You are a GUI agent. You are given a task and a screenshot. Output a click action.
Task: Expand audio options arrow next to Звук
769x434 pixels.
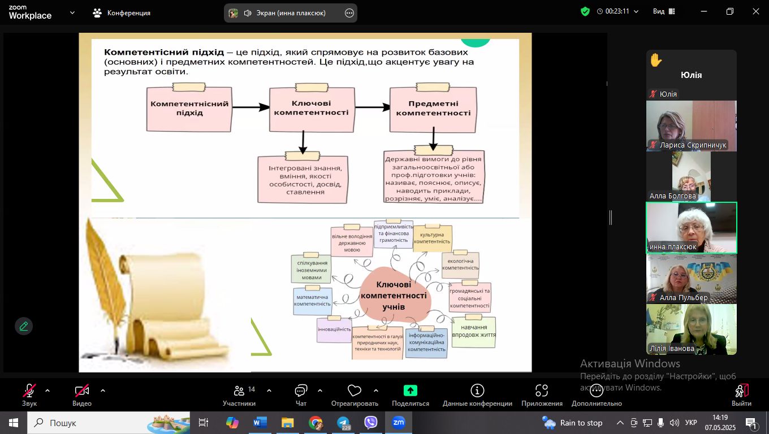pos(47,390)
